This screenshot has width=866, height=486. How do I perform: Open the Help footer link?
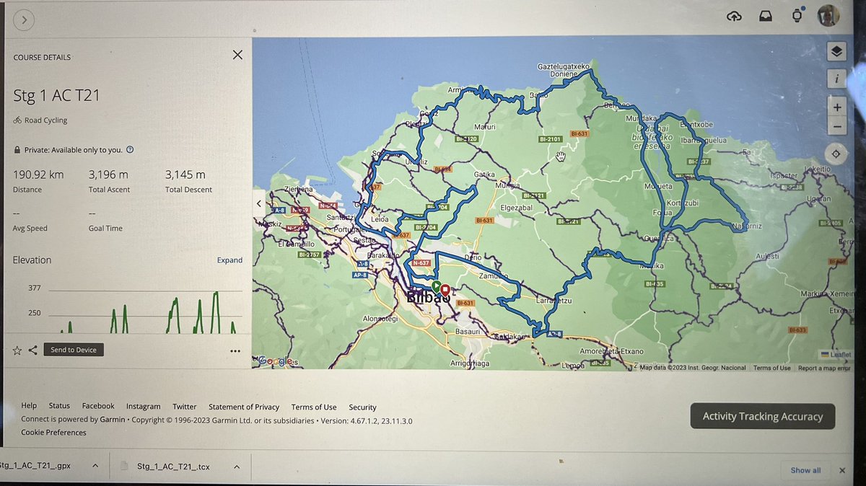point(29,407)
